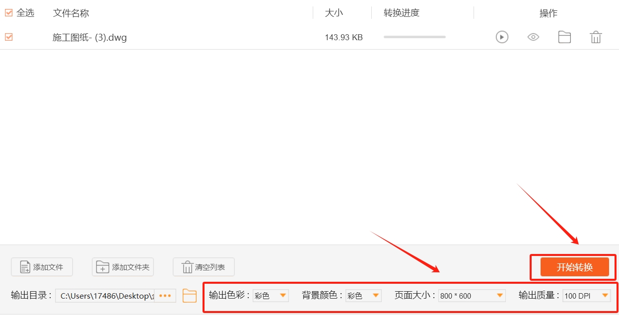Start converting 施工图纸- (3).dwg with the play icon
This screenshot has height=315, width=619.
[501, 37]
